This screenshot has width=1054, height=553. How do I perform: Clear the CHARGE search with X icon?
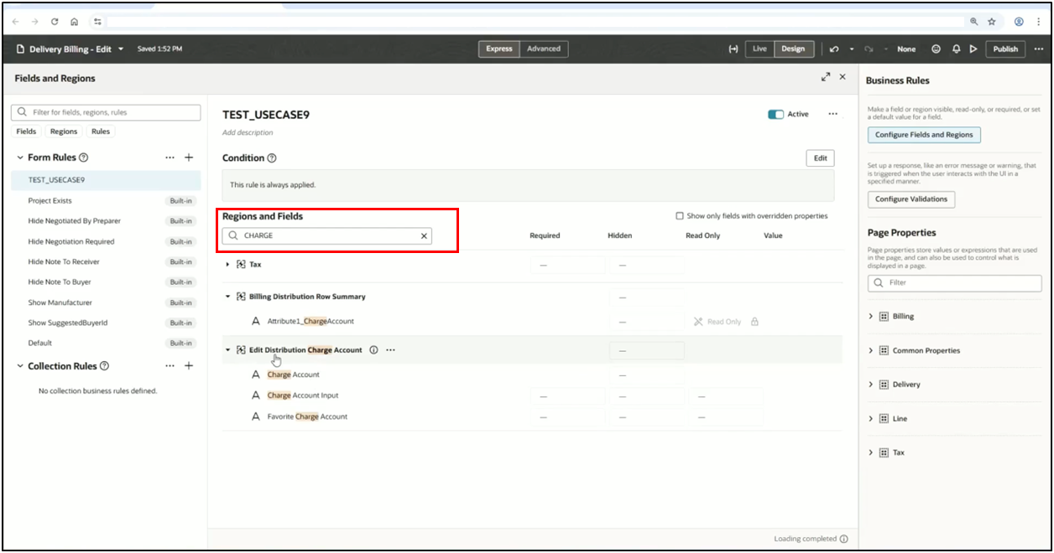click(424, 236)
